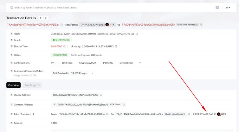Show help for Amount field
The height and width of the screenshot is (132, 239).
[12, 123]
